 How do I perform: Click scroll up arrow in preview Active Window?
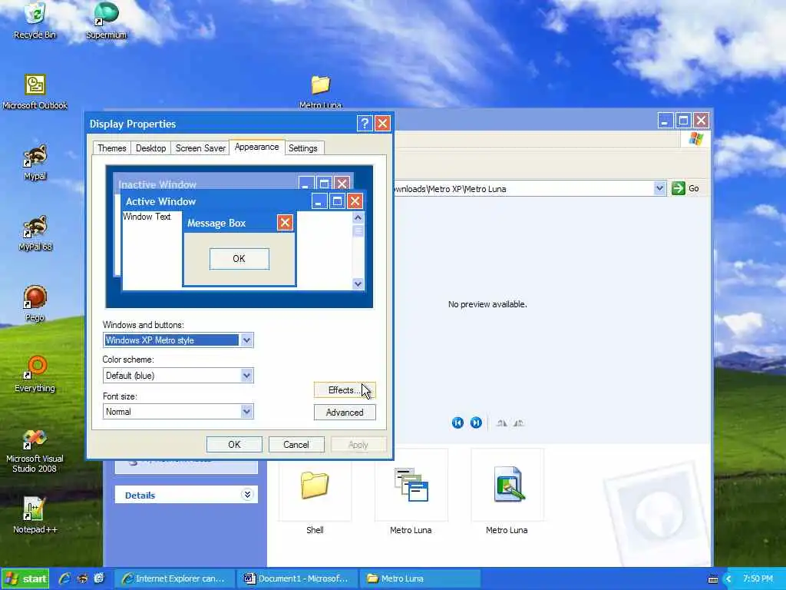pos(358,217)
